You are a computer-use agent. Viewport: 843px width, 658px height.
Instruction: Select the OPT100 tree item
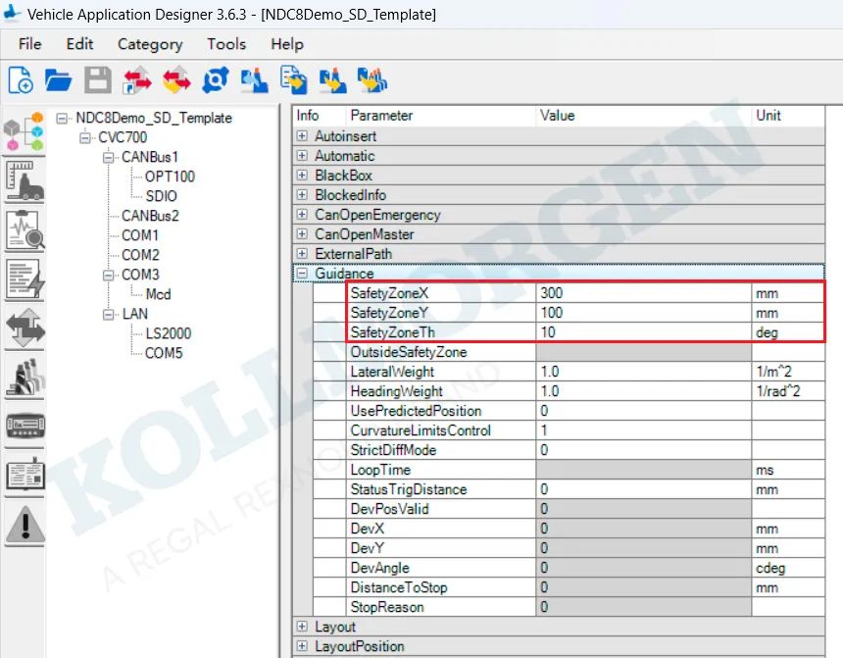[x=170, y=177]
